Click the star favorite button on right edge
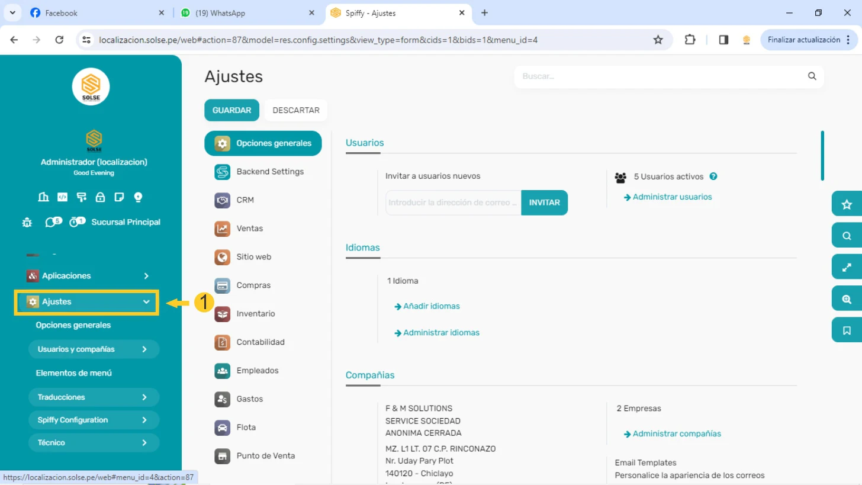The width and height of the screenshot is (862, 485). pos(847,204)
